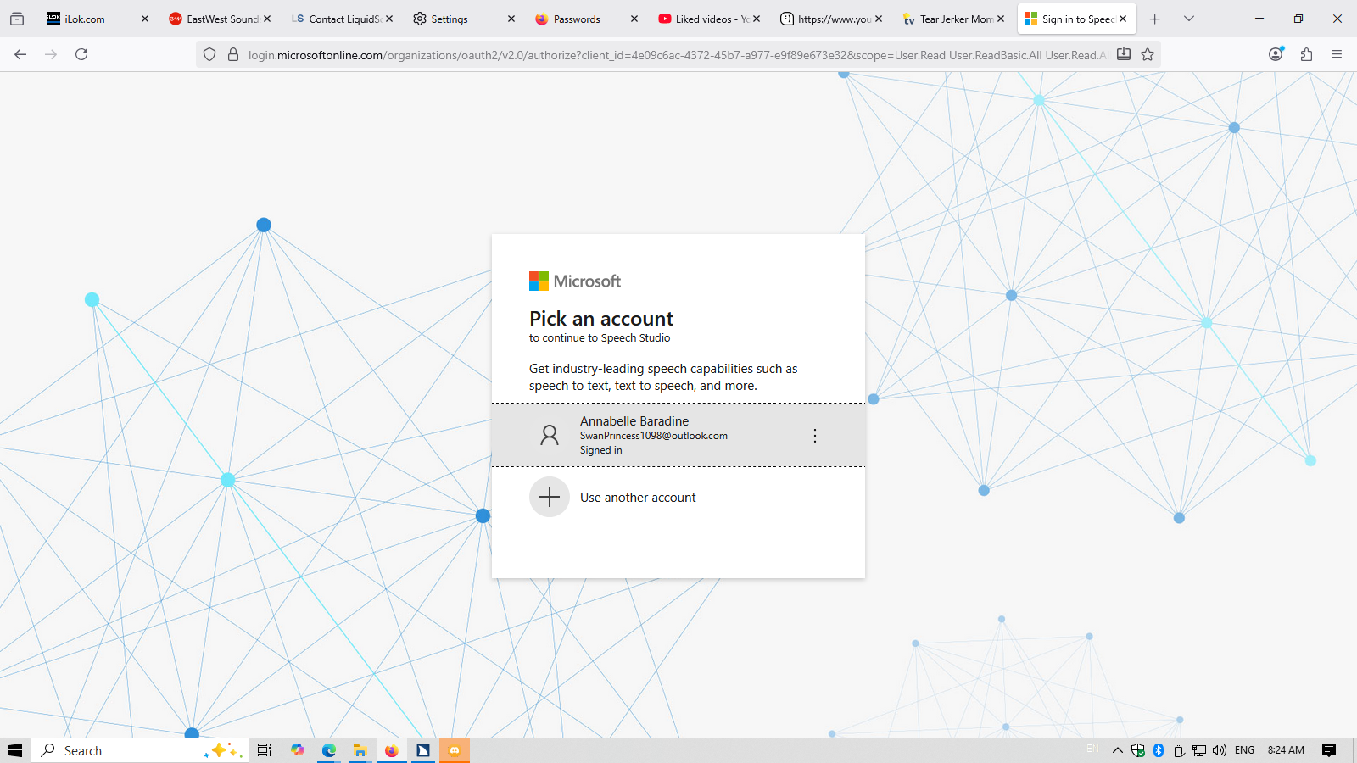The height and width of the screenshot is (763, 1357).
Task: Switch to the https://www.you tab
Action: tap(830, 19)
